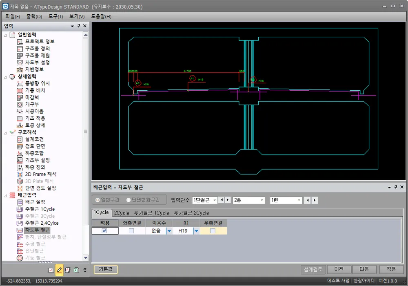Open the 파일(F) menu
408x286 pixels.
coord(13,16)
